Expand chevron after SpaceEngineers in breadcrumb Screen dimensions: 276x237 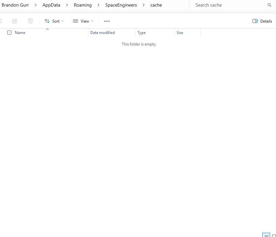click(x=144, y=5)
